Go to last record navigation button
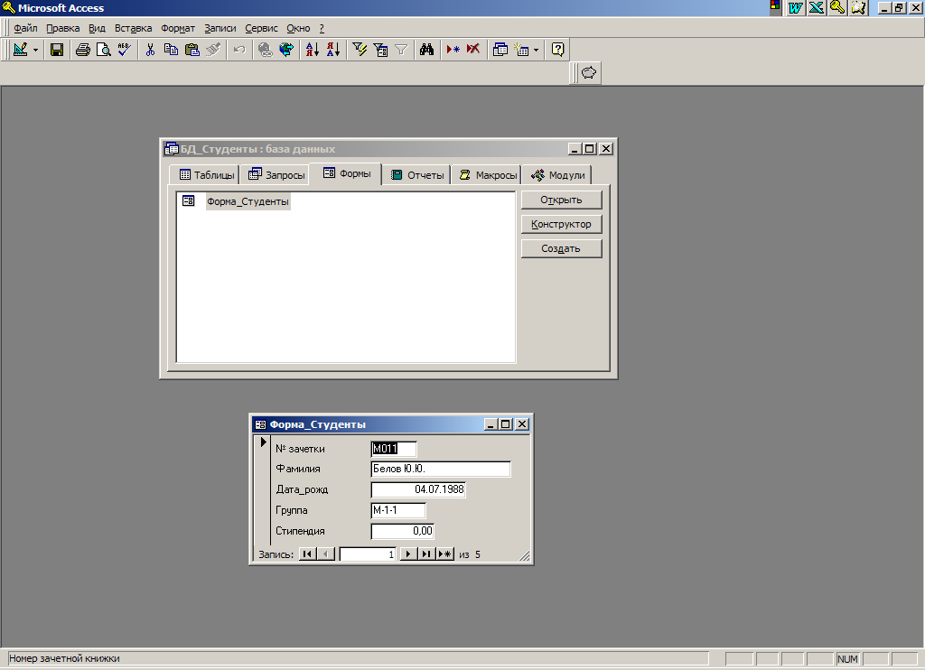This screenshot has width=925, height=670. pyautogui.click(x=426, y=554)
